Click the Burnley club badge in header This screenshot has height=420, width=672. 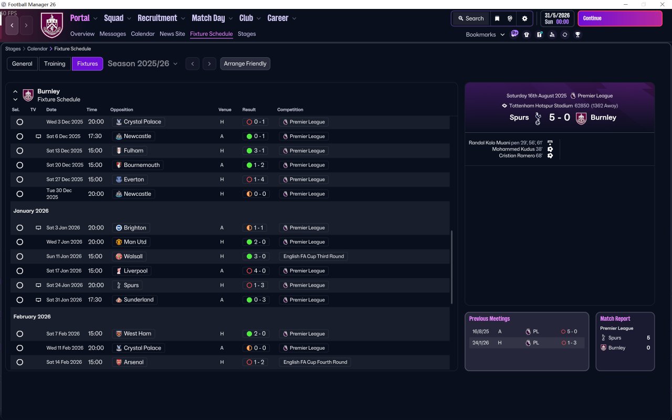(52, 25)
